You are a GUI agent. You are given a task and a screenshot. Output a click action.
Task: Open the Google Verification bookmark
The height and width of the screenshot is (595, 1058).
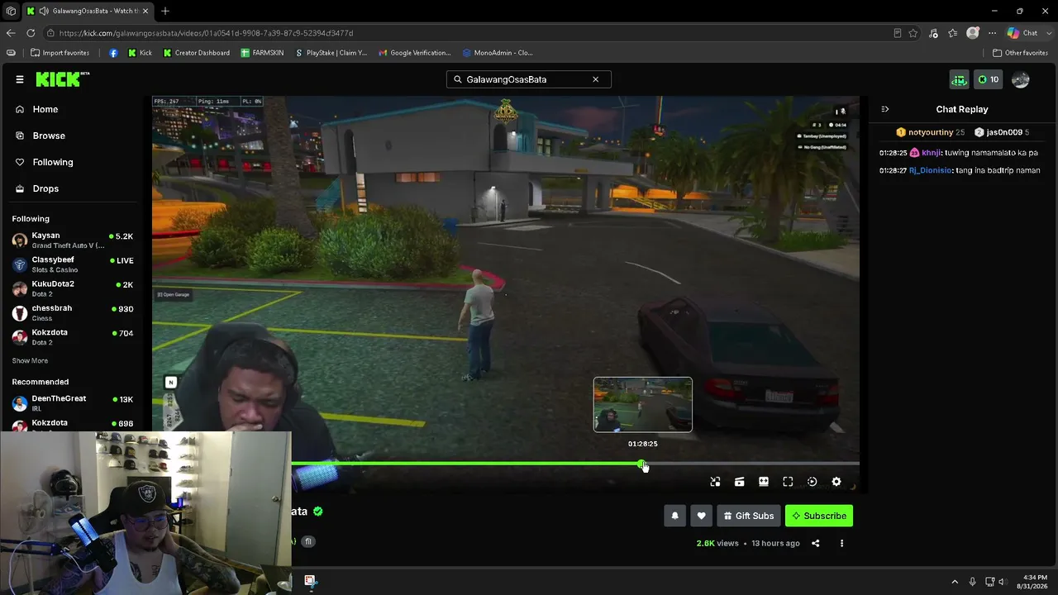(x=415, y=53)
